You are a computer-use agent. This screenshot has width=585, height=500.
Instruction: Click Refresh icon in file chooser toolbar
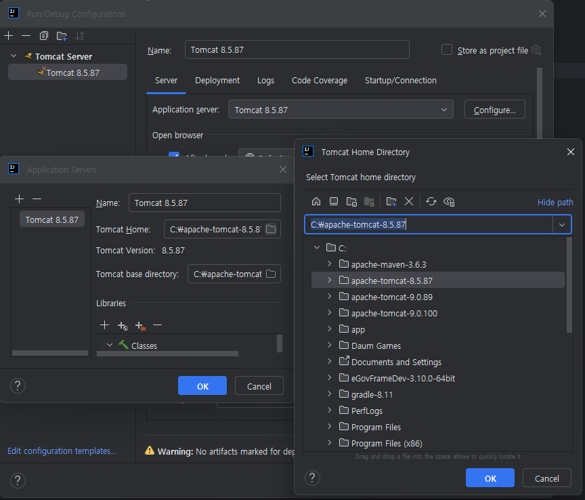pos(431,202)
